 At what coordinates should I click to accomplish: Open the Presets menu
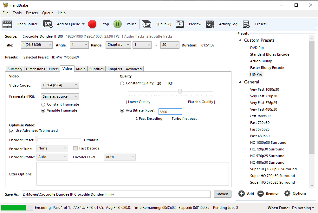(x=32, y=13)
